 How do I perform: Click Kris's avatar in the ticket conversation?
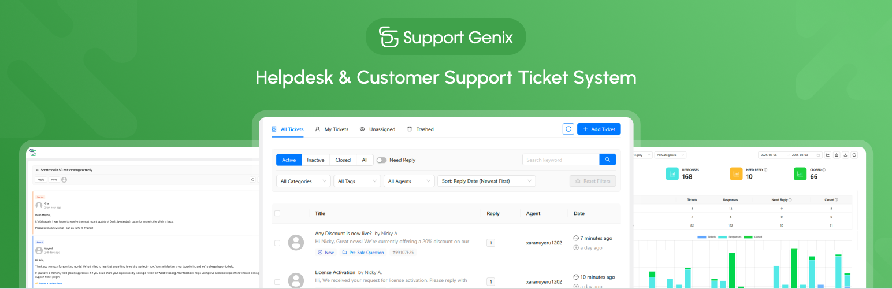[39, 205]
